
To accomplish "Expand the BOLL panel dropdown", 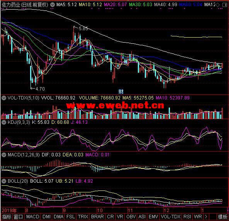I will coord(4,181).
